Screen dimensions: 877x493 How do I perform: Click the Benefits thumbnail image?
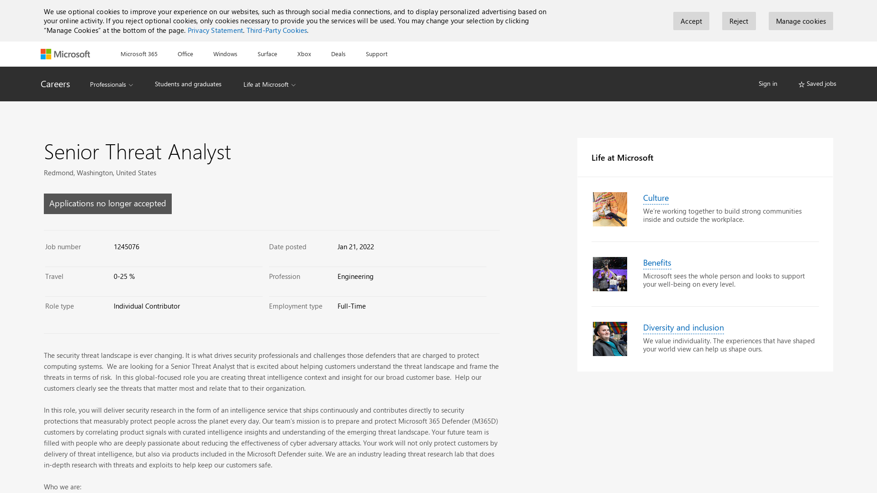coord(610,274)
